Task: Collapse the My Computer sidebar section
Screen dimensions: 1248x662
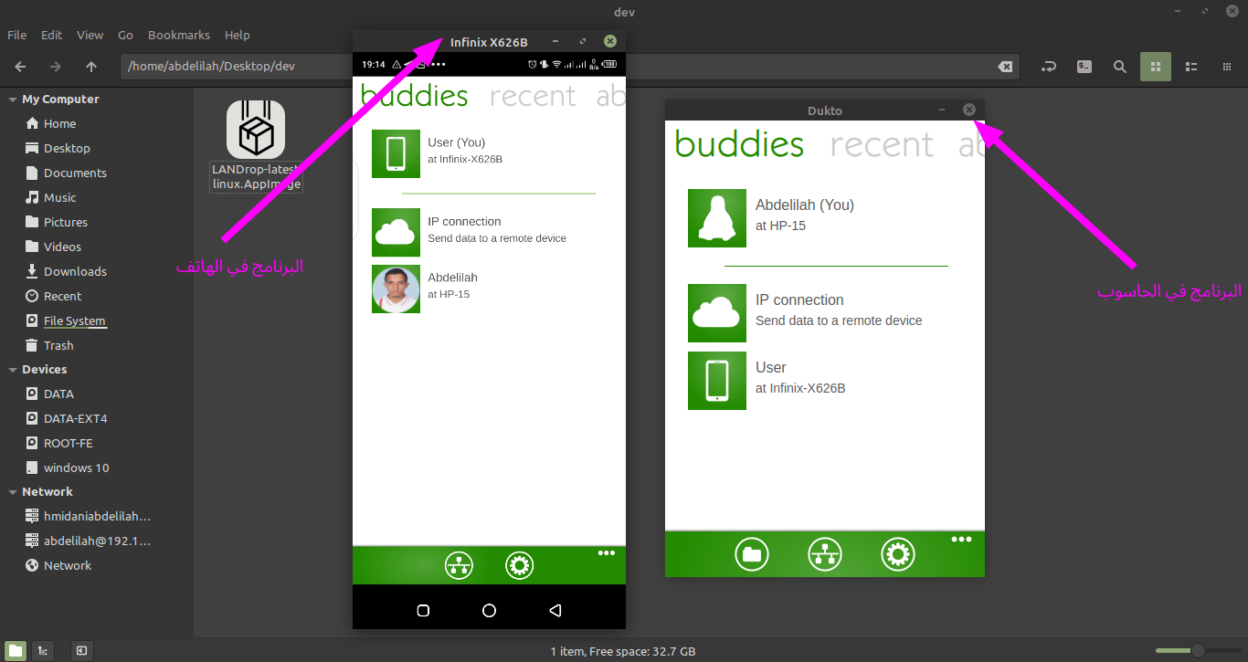Action: [13, 100]
